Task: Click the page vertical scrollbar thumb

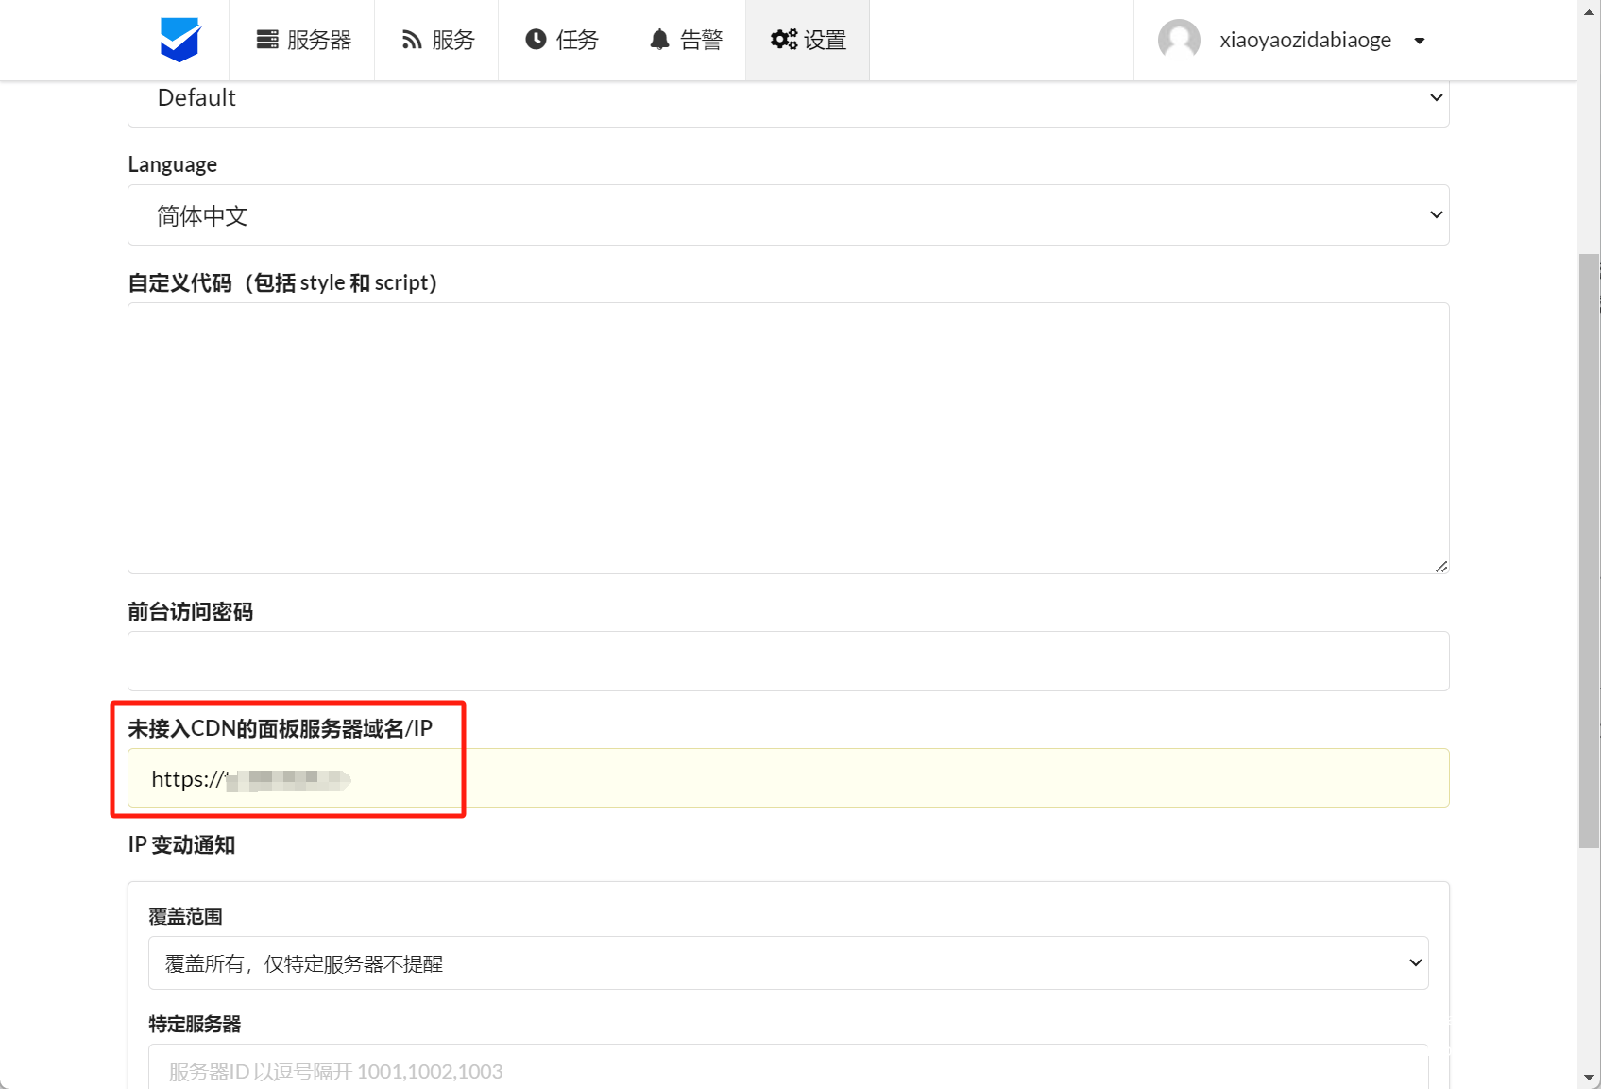Action: (x=1589, y=551)
